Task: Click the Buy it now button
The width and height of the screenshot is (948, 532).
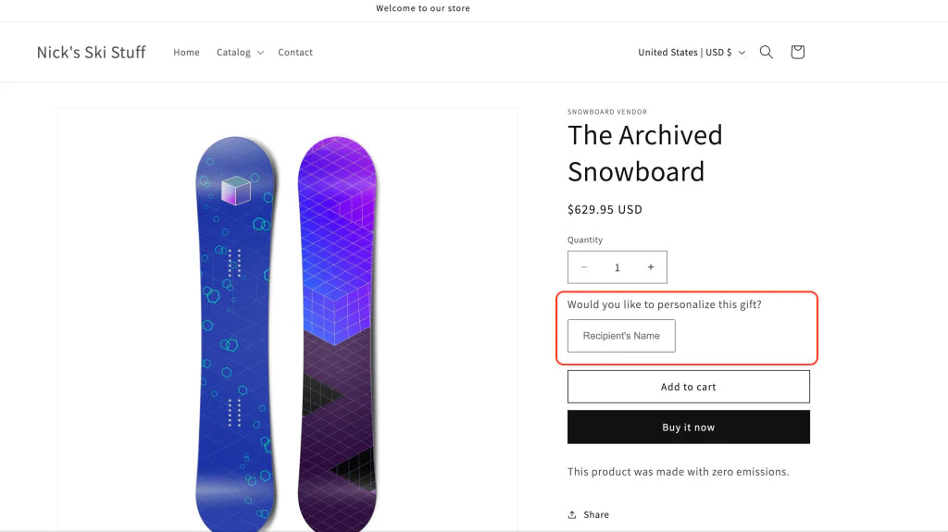Action: (x=688, y=427)
